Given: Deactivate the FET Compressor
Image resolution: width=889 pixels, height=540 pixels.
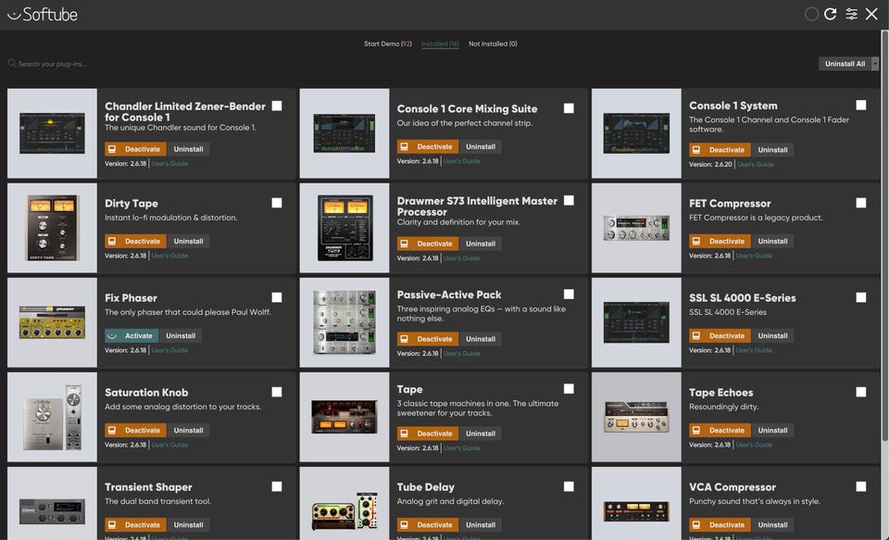Looking at the screenshot, I should click(x=720, y=241).
